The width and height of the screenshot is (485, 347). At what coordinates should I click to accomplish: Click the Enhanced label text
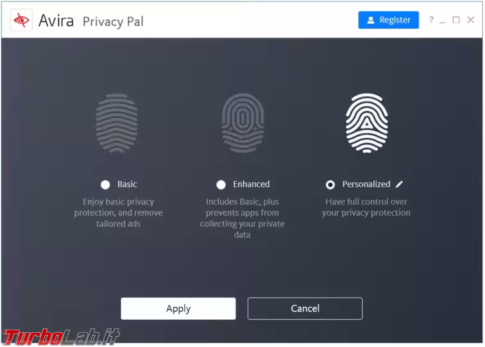(251, 184)
